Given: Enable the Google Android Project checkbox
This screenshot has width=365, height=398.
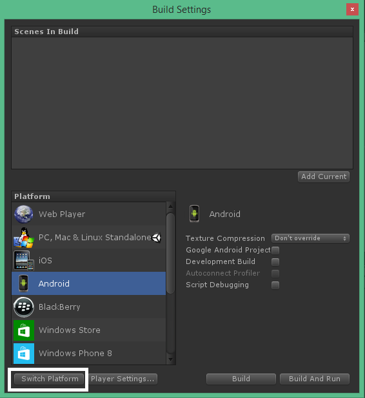Looking at the screenshot, I should (275, 251).
